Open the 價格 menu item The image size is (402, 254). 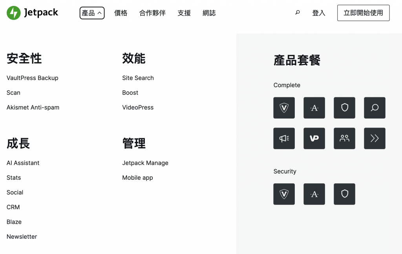coord(121,13)
